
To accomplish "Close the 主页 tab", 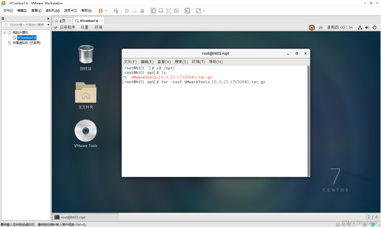I will pos(70,21).
